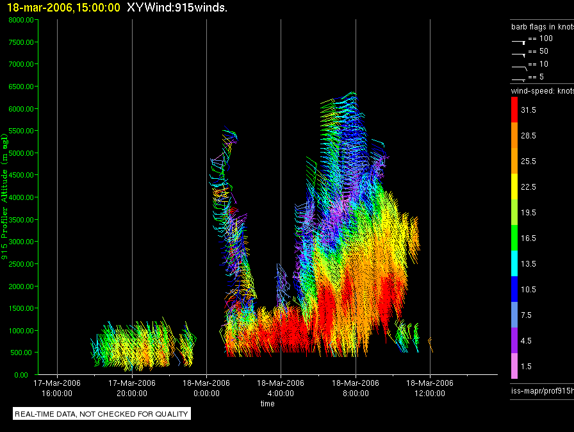Click the 3000.00 altitude tick label
This screenshot has height=432, width=574.
pos(21,242)
